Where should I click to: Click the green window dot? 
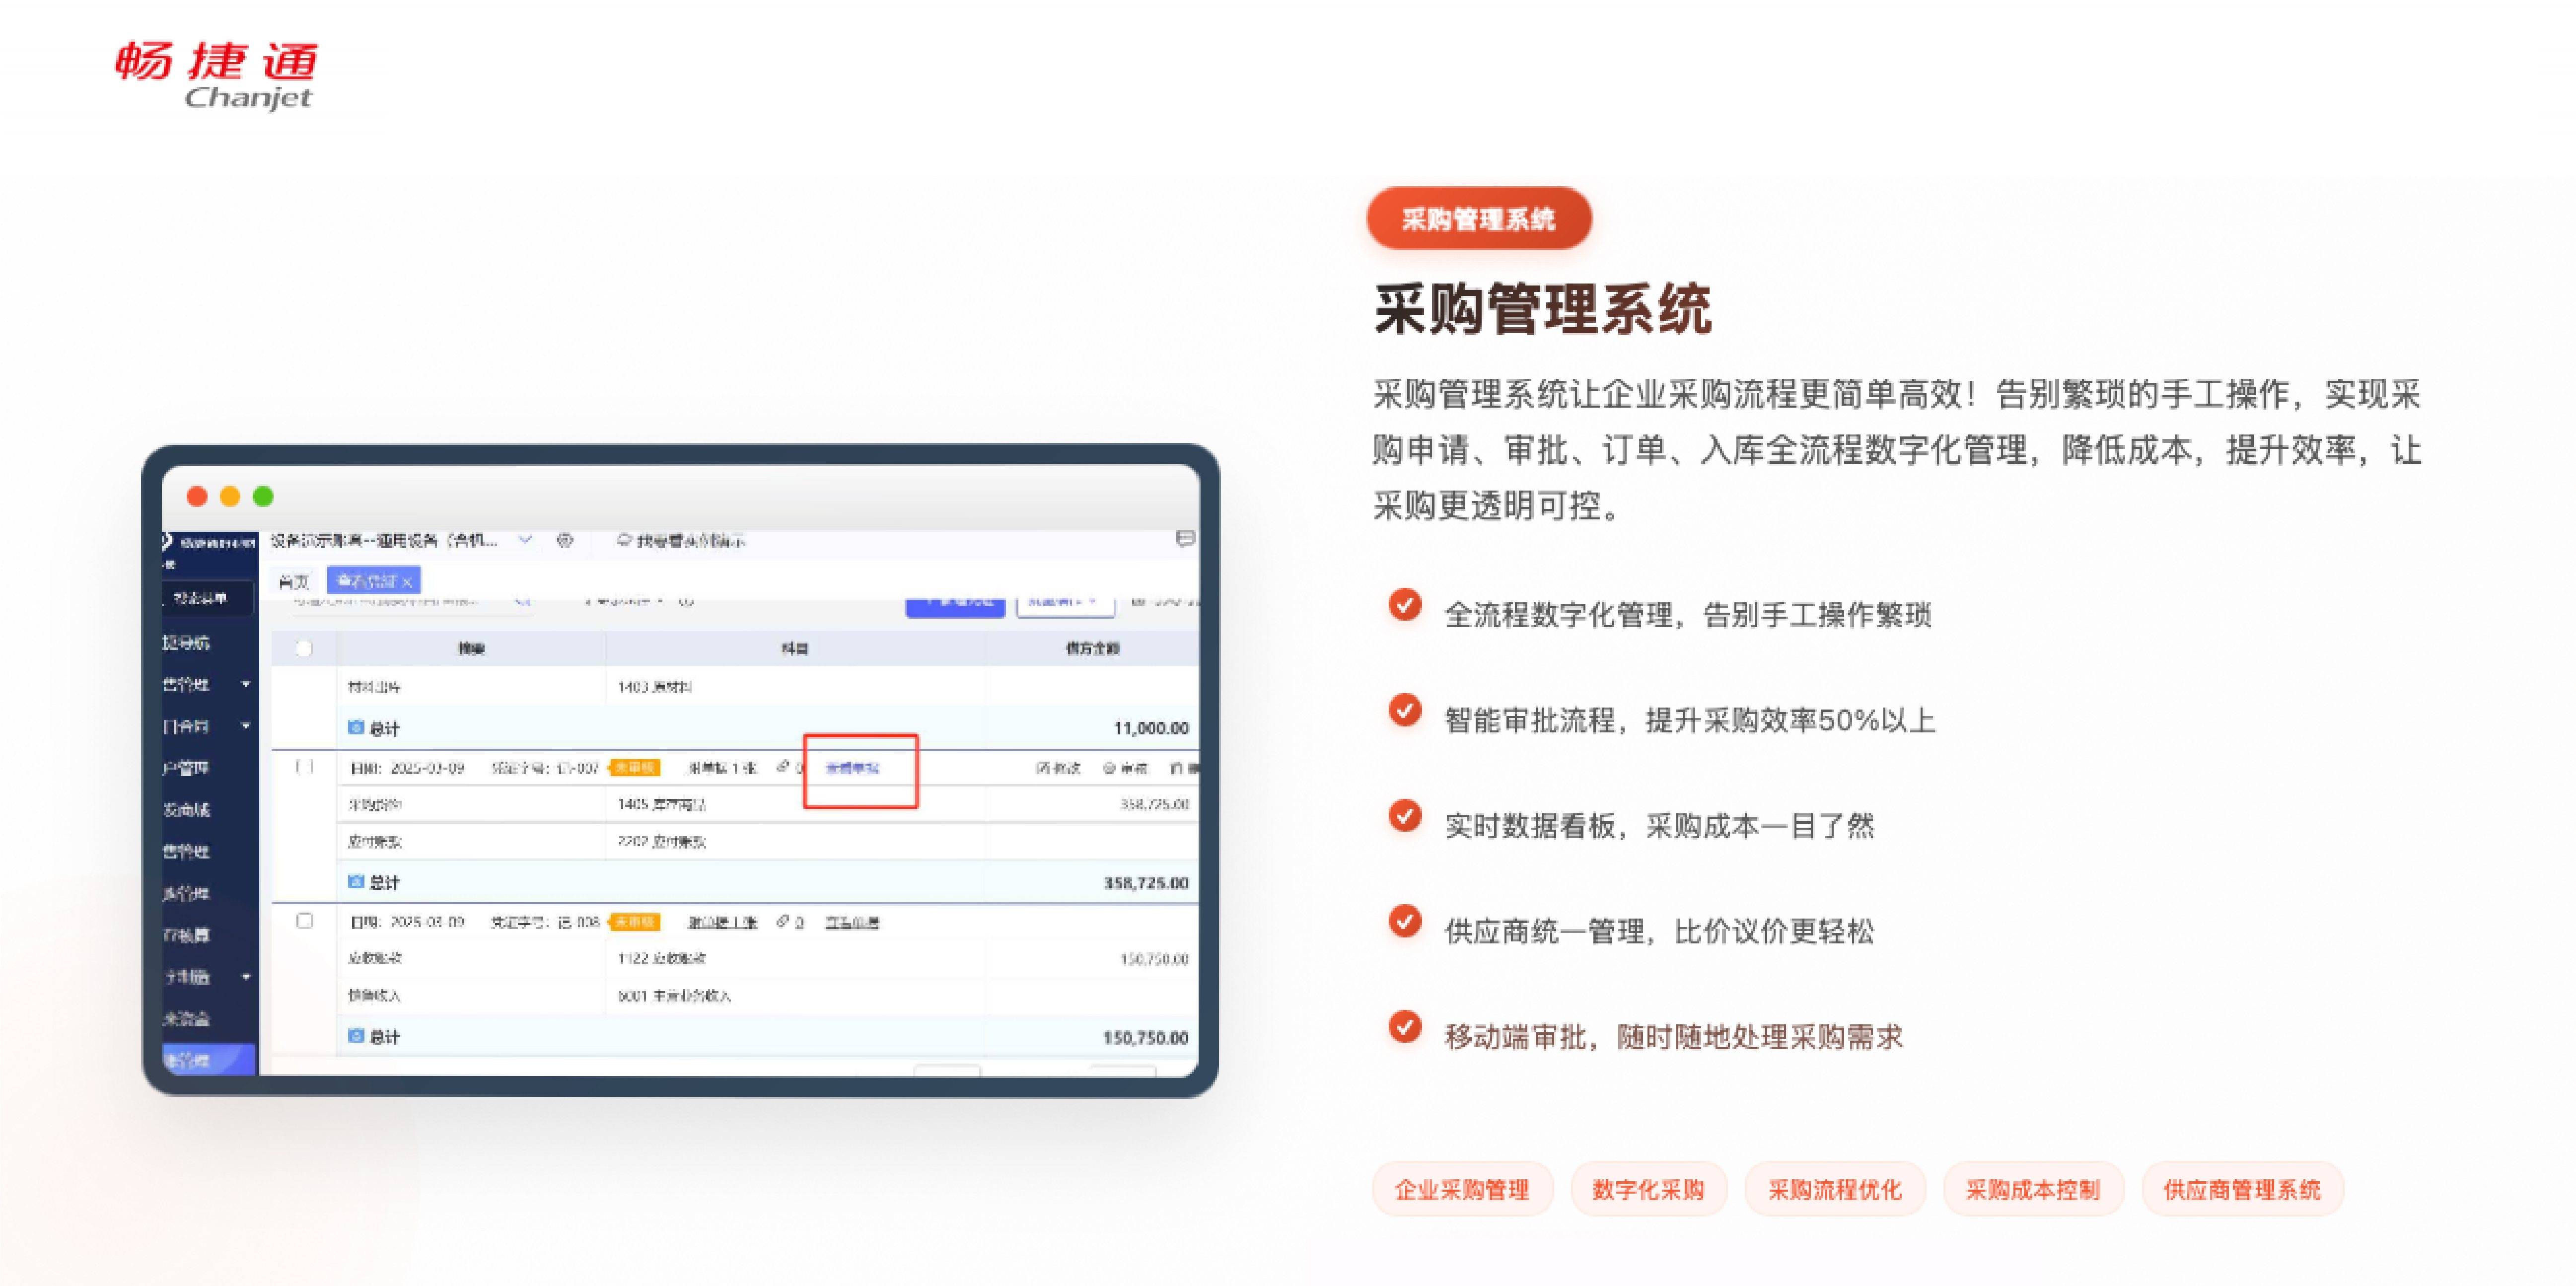click(x=264, y=496)
